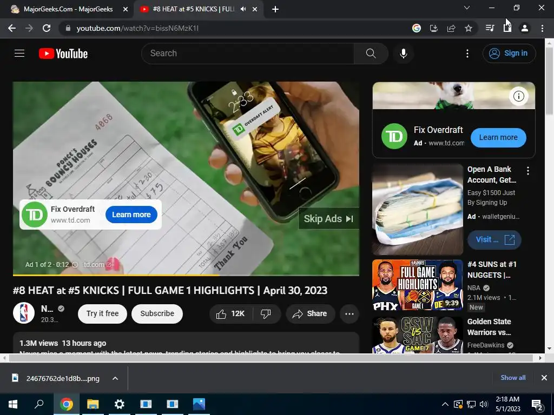The image size is (554, 415).
Task: Click the '1.3M views 13 hours ago' text
Action: coord(63,343)
